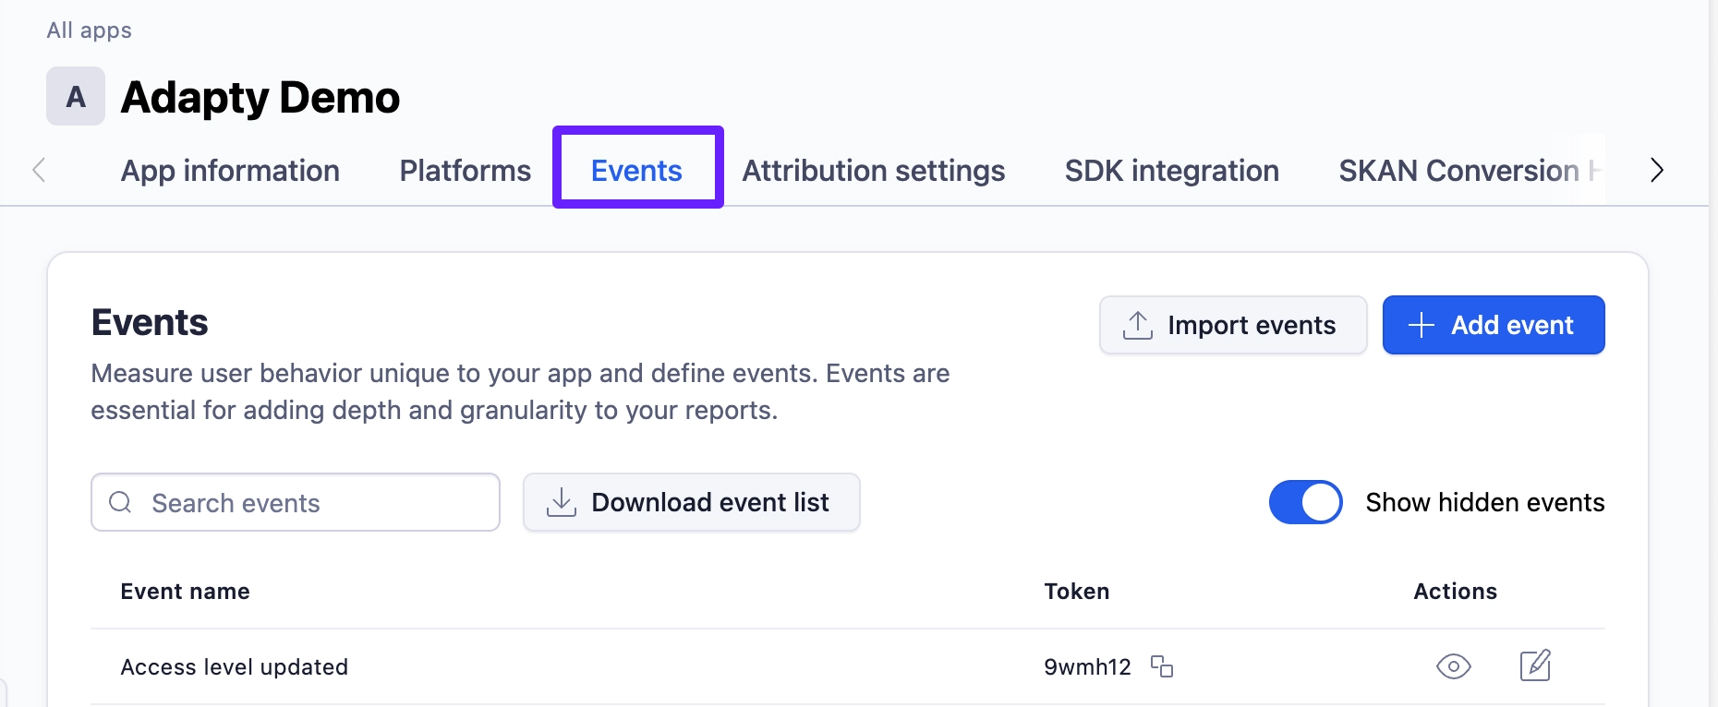Disable the Show hidden events switch
This screenshot has height=707, width=1718.
[x=1305, y=502]
